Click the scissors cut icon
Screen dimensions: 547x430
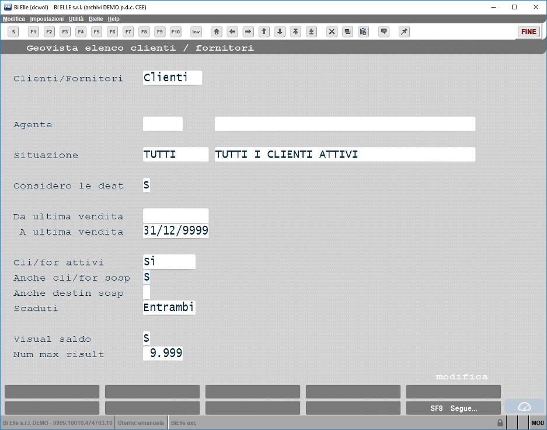coord(332,32)
